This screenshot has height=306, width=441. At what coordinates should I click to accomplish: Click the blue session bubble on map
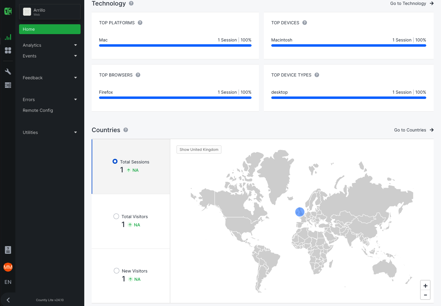[x=300, y=212]
